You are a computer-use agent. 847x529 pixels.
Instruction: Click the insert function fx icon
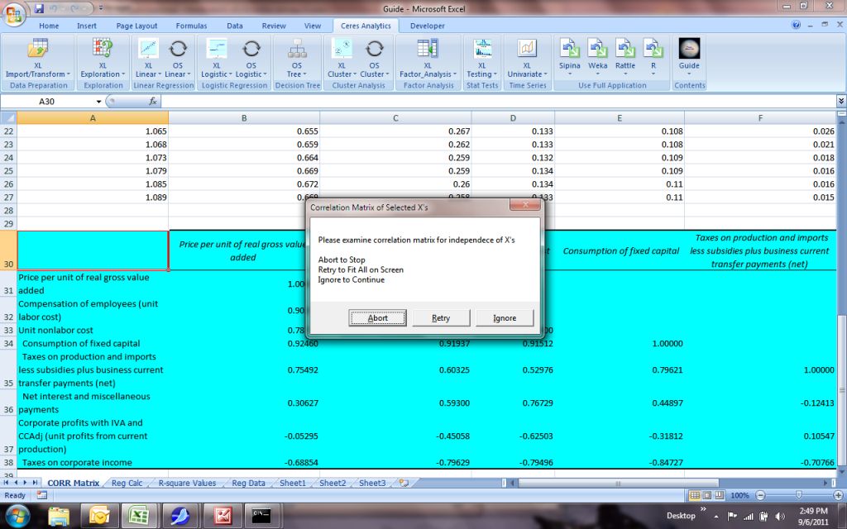[153, 101]
